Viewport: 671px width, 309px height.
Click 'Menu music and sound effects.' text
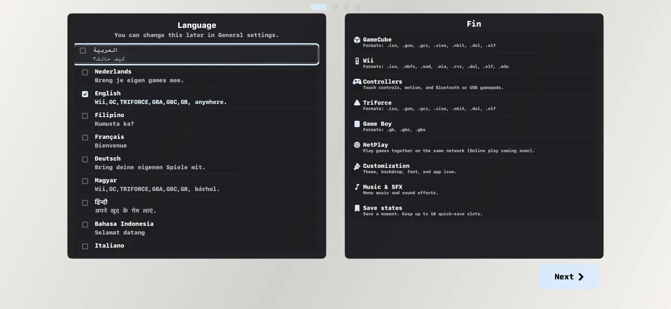(401, 193)
